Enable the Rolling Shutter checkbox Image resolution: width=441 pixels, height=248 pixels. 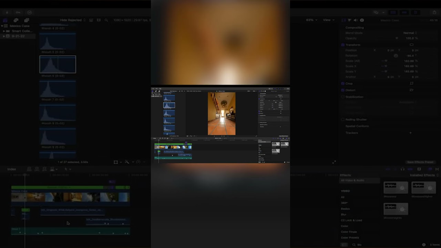343,120
